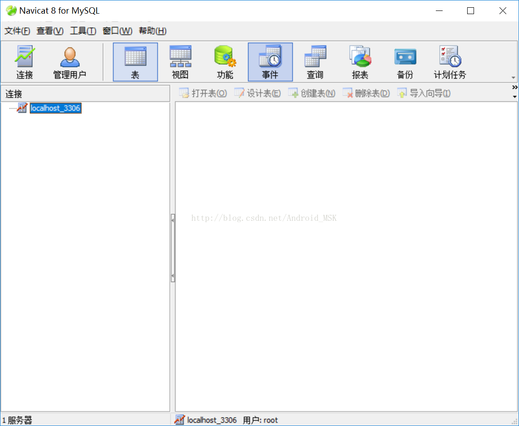Collapse the connection panel via splitter handle
The width and height of the screenshot is (519, 426).
(173, 248)
